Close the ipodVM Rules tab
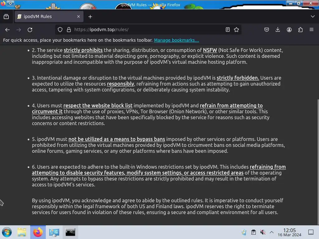The width and height of the screenshot is (319, 239). tap(78, 16)
